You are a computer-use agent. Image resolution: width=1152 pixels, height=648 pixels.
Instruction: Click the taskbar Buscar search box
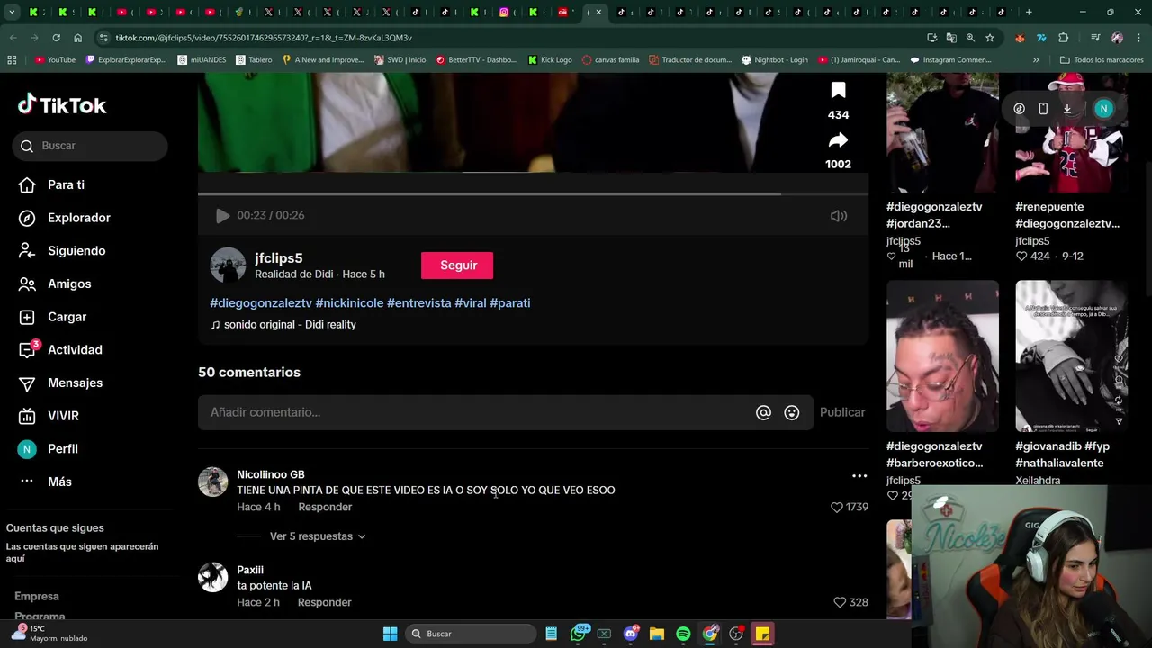coord(472,634)
